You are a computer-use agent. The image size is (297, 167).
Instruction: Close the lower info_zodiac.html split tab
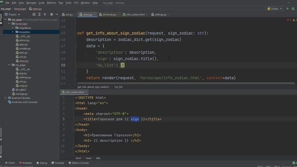[86, 92]
